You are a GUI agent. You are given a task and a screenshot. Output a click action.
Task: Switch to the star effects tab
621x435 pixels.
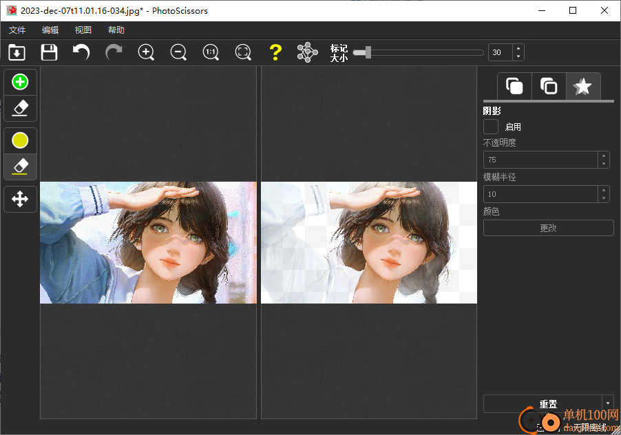(x=583, y=86)
